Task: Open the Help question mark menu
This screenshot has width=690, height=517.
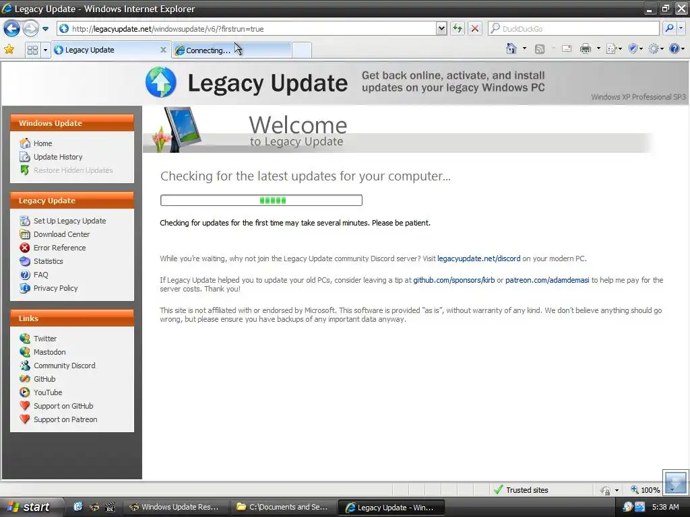Action: tap(677, 48)
